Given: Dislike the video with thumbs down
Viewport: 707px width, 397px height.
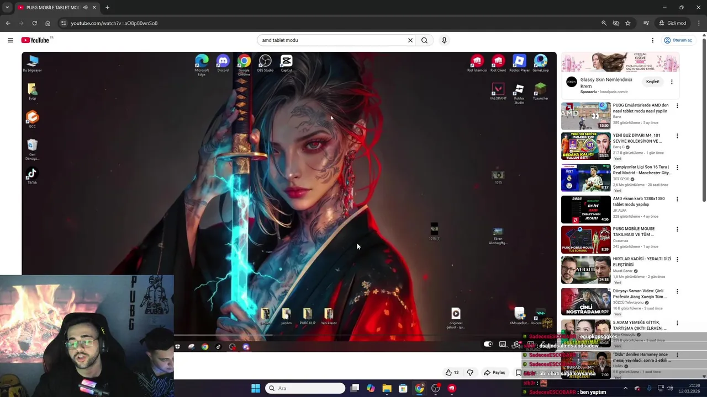Looking at the screenshot, I should point(470,372).
